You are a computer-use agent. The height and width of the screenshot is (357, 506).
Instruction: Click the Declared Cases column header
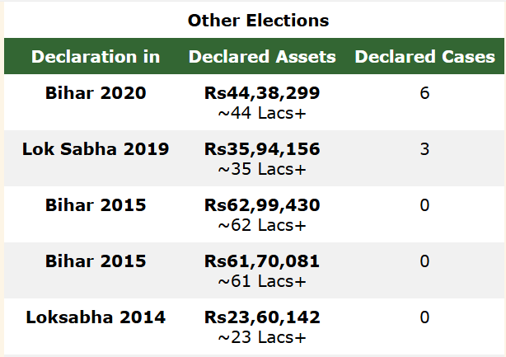424,57
